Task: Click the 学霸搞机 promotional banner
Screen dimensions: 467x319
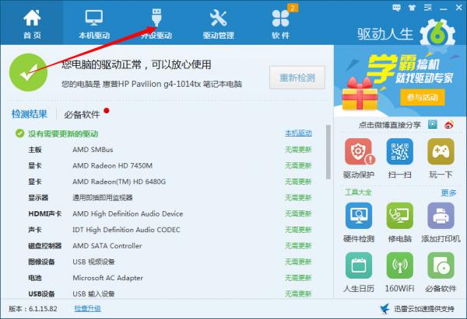Action: tap(400, 81)
